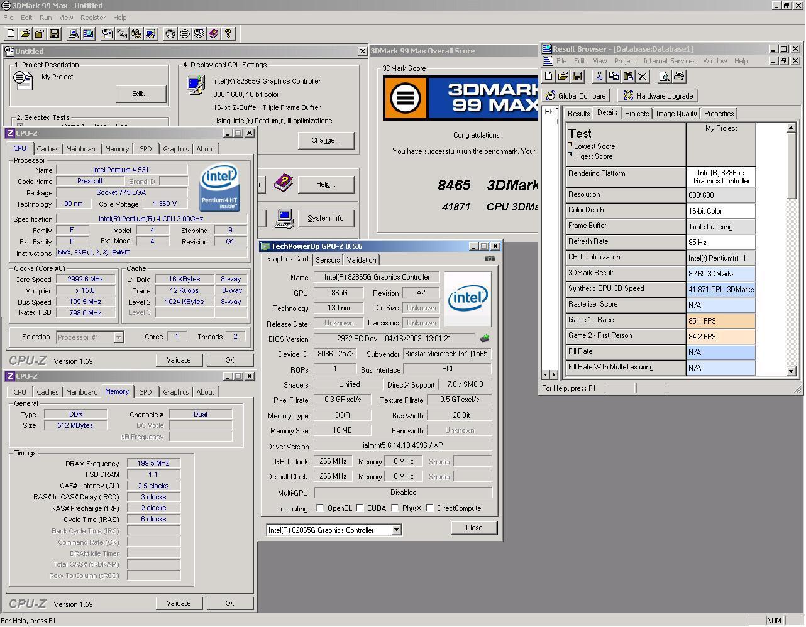Click the BIOS save chip icon in GPU-Z
The image size is (806, 627).
485,338
